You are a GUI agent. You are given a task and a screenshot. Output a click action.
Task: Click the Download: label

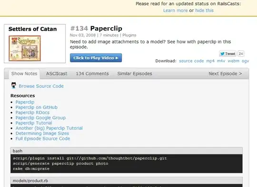pos(166,61)
